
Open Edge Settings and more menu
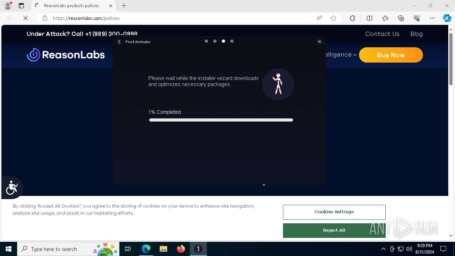(x=432, y=18)
